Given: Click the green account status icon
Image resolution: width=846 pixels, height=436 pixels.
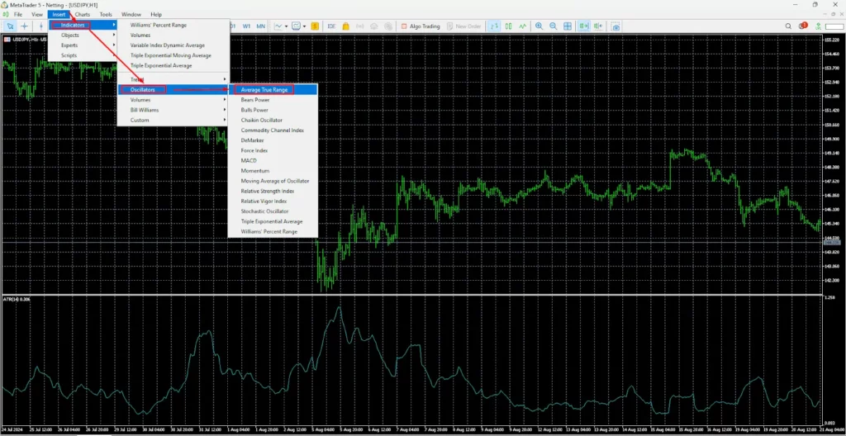Looking at the screenshot, I should click(819, 26).
